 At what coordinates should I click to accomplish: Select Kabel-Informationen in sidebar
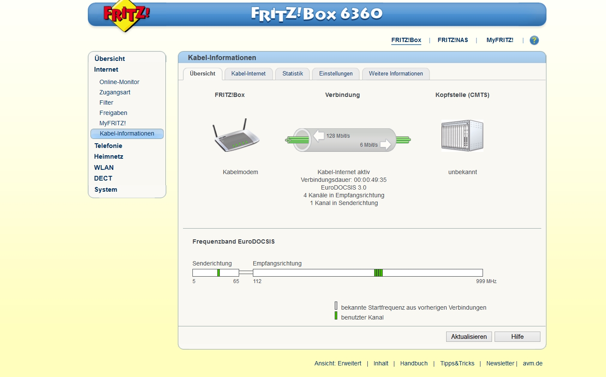pyautogui.click(x=127, y=133)
